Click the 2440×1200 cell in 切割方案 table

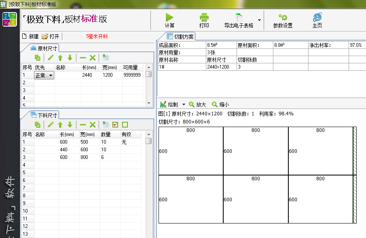point(221,67)
